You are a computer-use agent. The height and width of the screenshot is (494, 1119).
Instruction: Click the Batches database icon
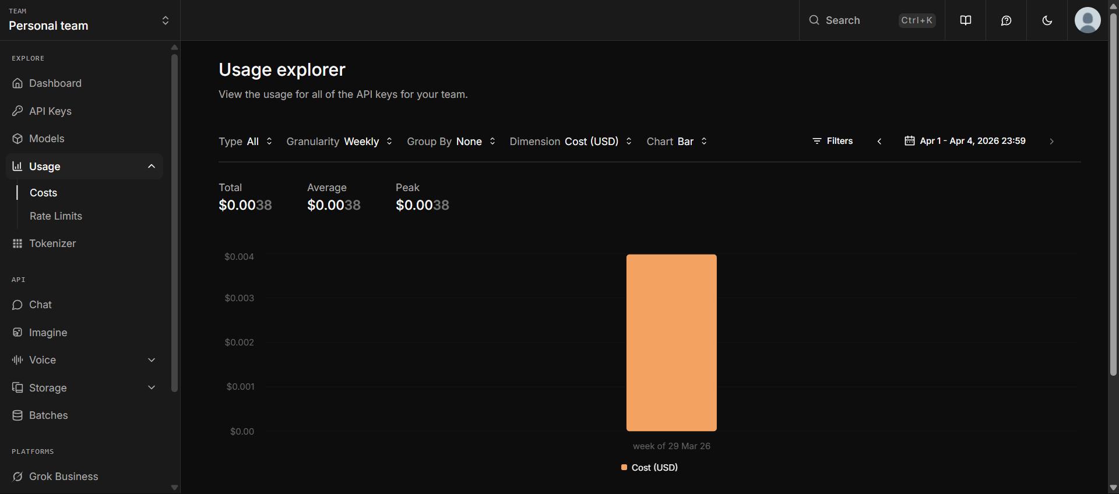pyautogui.click(x=17, y=415)
